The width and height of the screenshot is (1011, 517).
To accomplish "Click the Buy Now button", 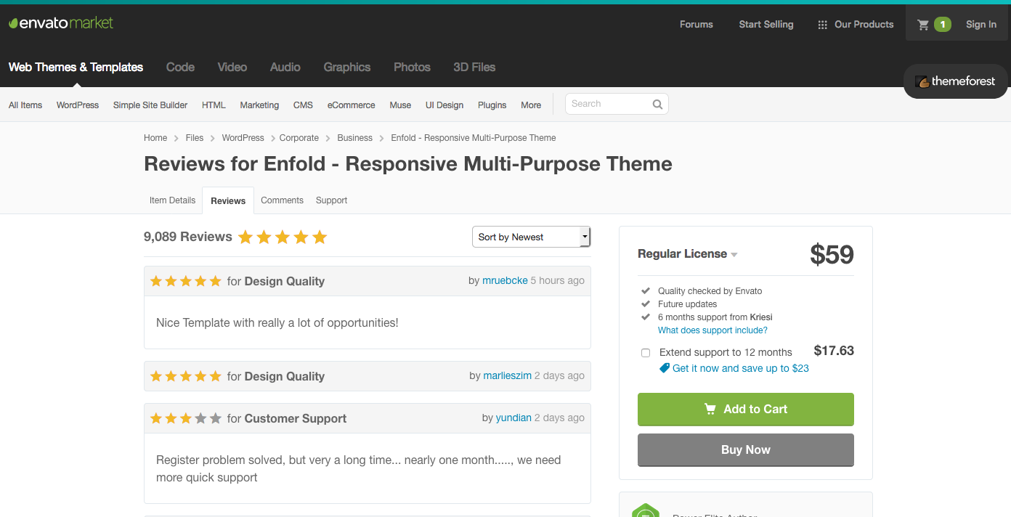I will pyautogui.click(x=746, y=450).
